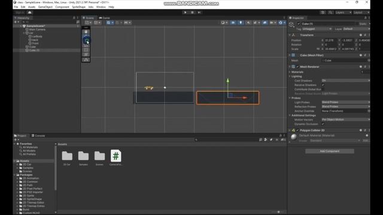Select Cube (1) in Hierarchy
The width and height of the screenshot is (383, 215).
34,50
